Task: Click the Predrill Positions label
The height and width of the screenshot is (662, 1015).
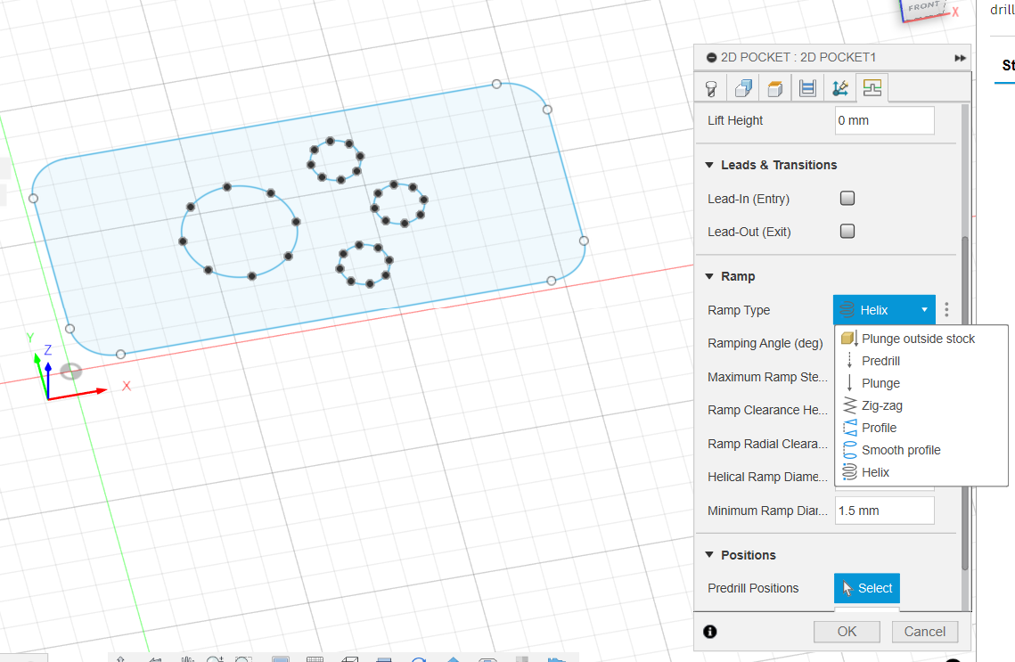Action: click(x=753, y=588)
